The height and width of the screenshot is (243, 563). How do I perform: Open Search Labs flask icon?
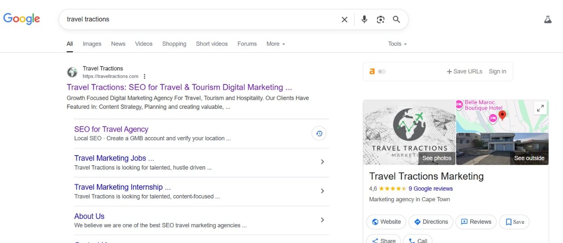coord(548,19)
